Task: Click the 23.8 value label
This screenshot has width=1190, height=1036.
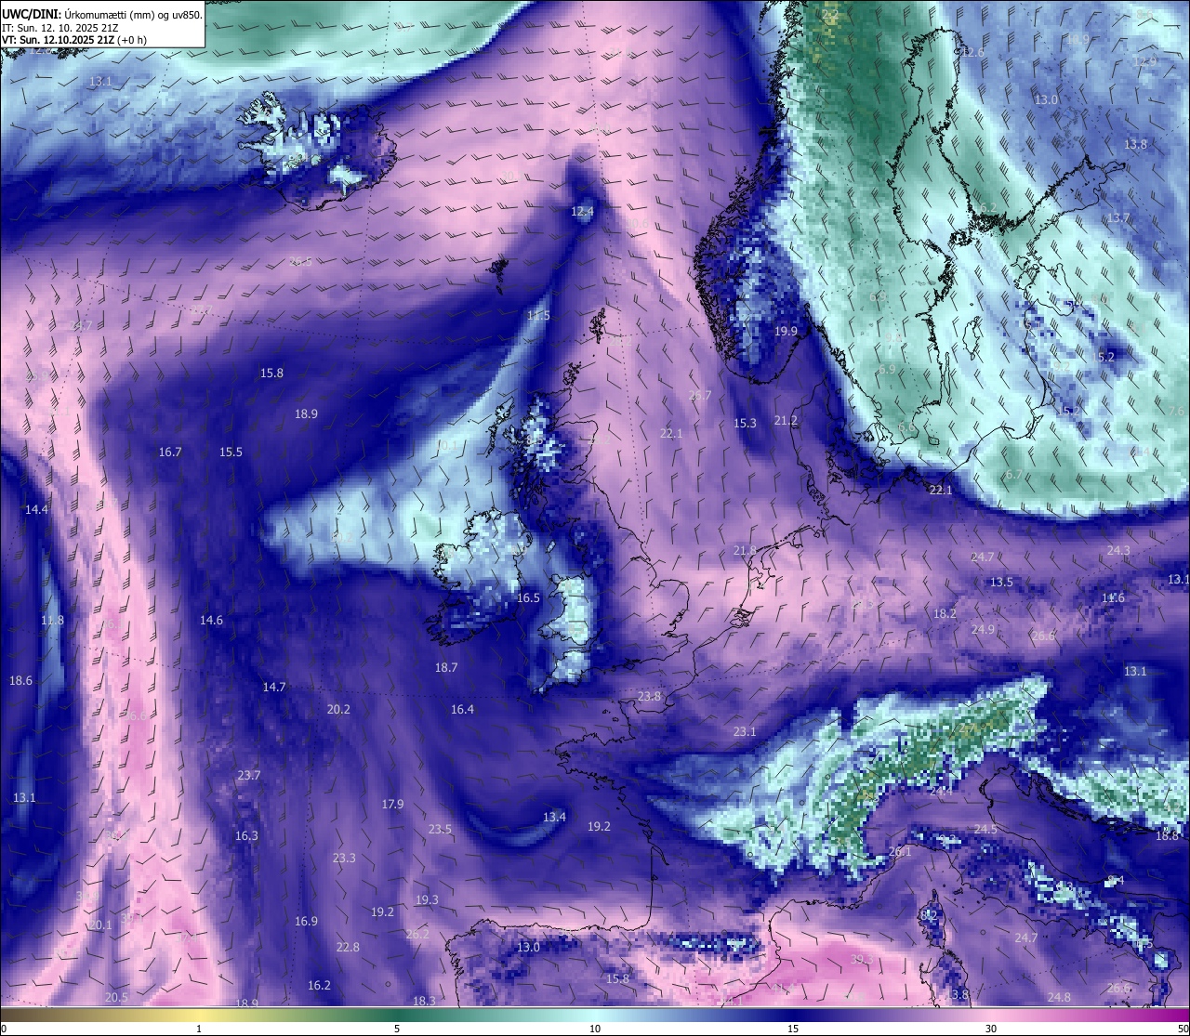Action: click(x=649, y=697)
